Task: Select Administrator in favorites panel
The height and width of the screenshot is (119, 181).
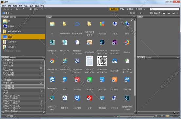Action: [23, 31]
